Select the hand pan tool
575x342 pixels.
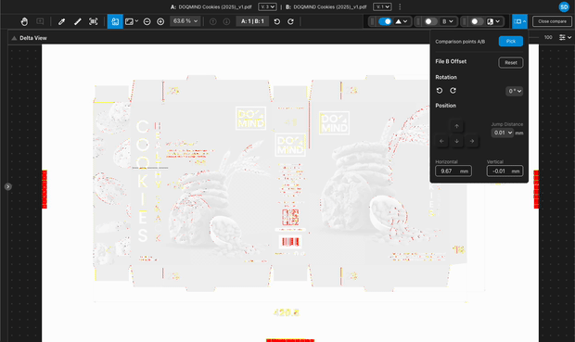pos(24,21)
